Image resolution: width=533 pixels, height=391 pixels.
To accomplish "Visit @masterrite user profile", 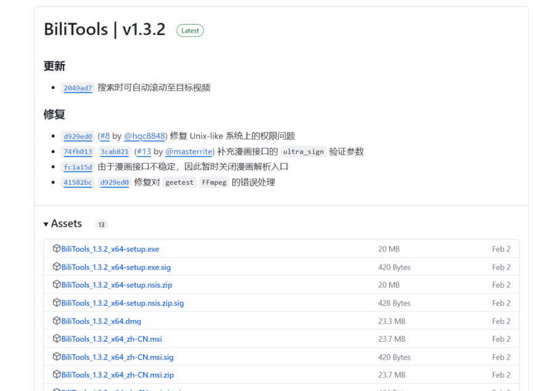I will tap(189, 151).
